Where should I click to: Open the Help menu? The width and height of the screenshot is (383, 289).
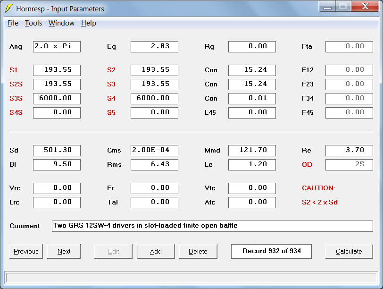[88, 23]
